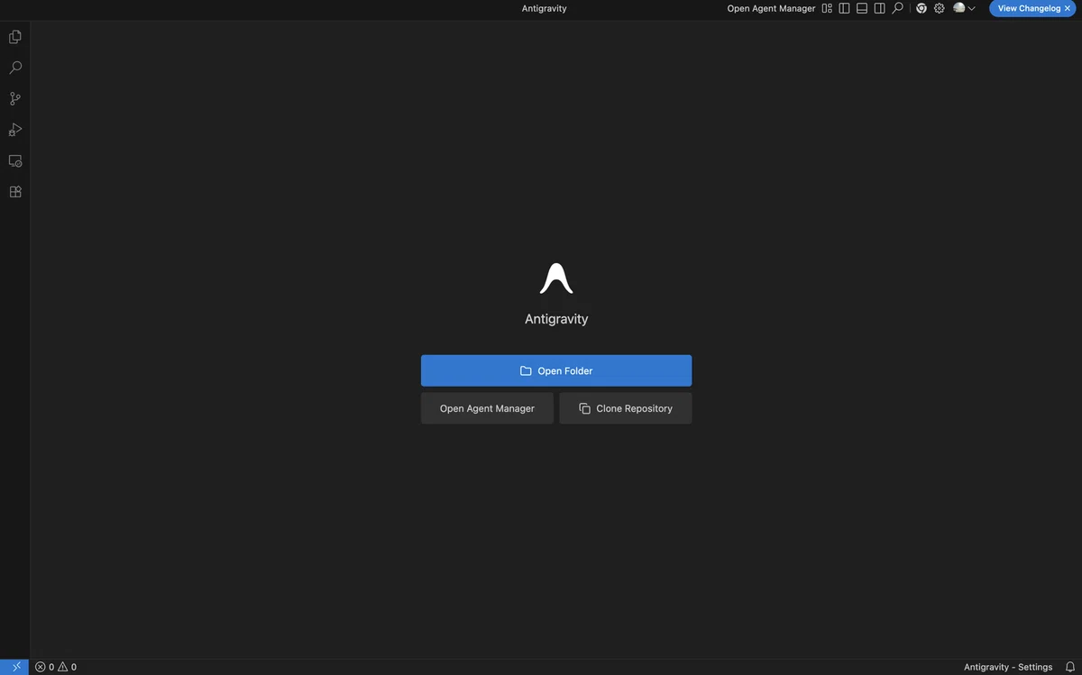The height and width of the screenshot is (675, 1082).
Task: Click Open Agent Manager in title bar
Action: 771,8
